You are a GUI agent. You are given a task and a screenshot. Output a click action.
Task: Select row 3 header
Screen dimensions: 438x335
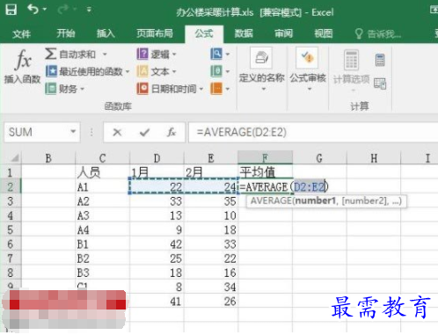coord(11,201)
